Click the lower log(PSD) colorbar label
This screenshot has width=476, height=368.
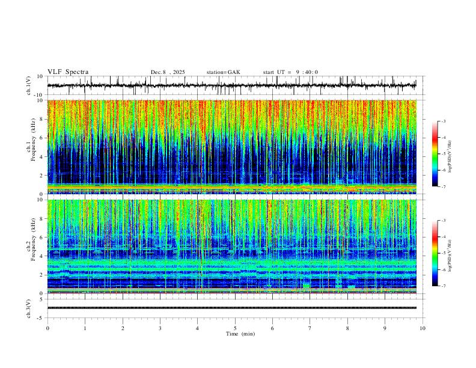click(450, 256)
